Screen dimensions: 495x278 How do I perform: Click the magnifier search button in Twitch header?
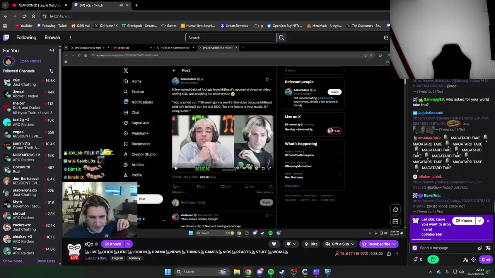(x=282, y=37)
